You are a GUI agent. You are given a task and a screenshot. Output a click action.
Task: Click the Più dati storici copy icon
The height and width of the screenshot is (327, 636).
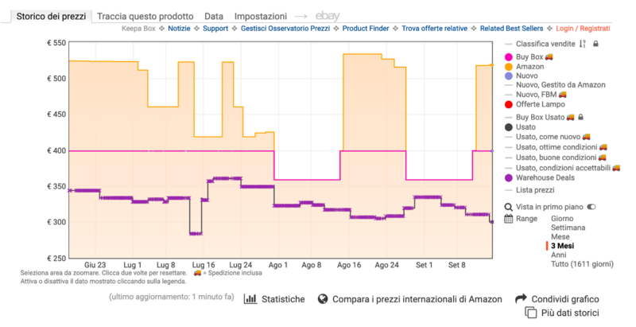click(532, 313)
